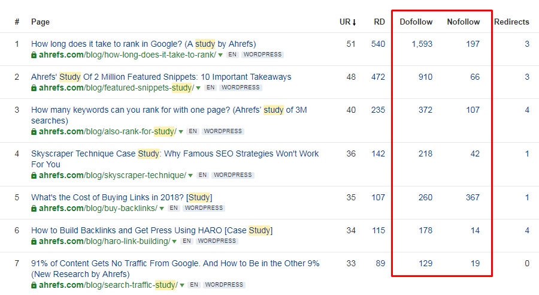Click the UR column sort arrow
The height and width of the screenshot is (295, 539).
(x=354, y=22)
